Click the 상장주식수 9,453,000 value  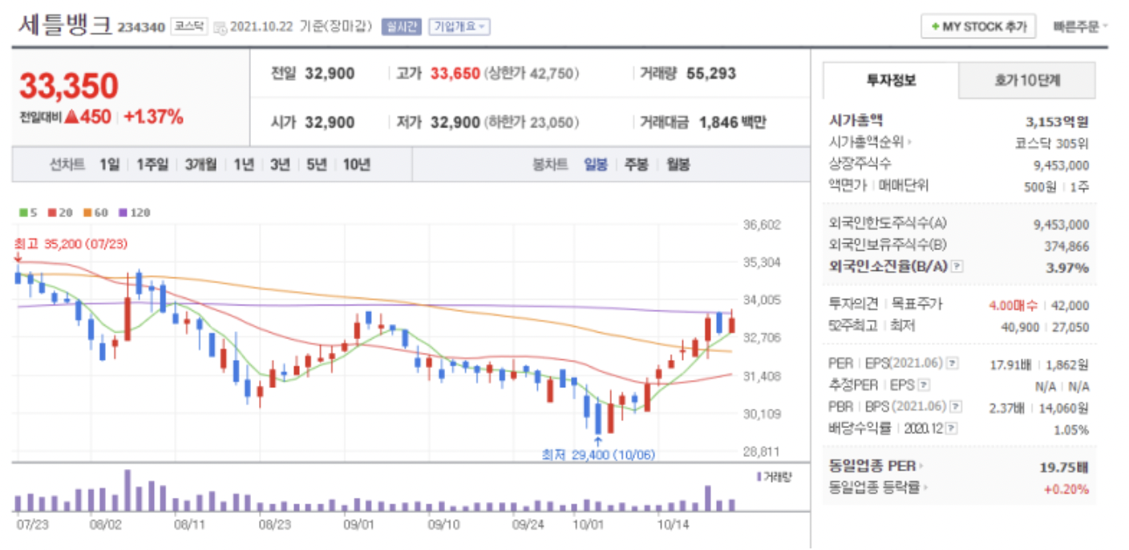pyautogui.click(x=1062, y=165)
